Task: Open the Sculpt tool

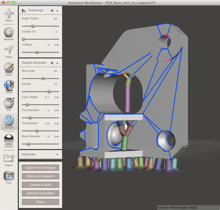Action: pos(9,69)
